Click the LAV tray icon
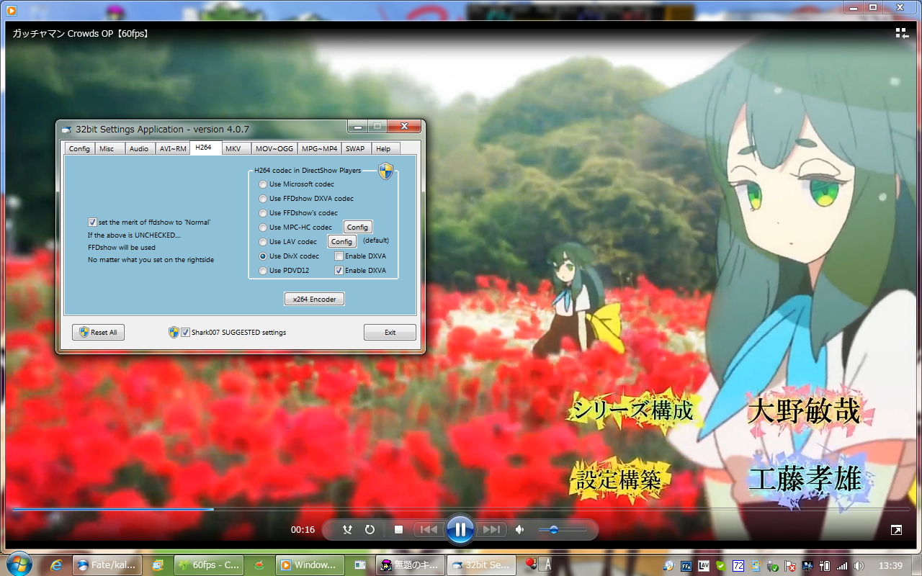 [x=704, y=565]
